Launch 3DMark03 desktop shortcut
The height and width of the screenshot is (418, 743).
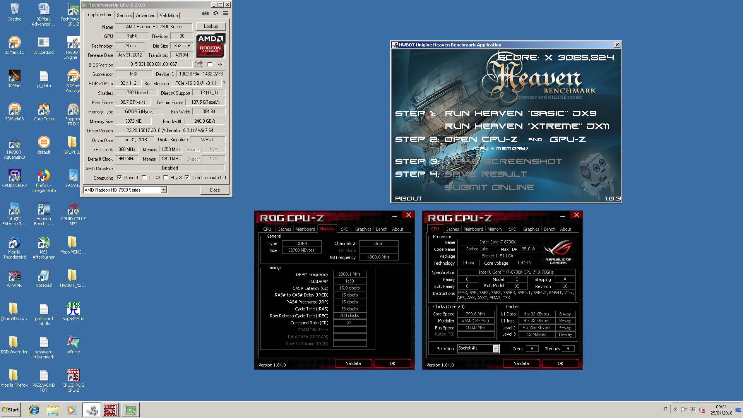pos(14,112)
